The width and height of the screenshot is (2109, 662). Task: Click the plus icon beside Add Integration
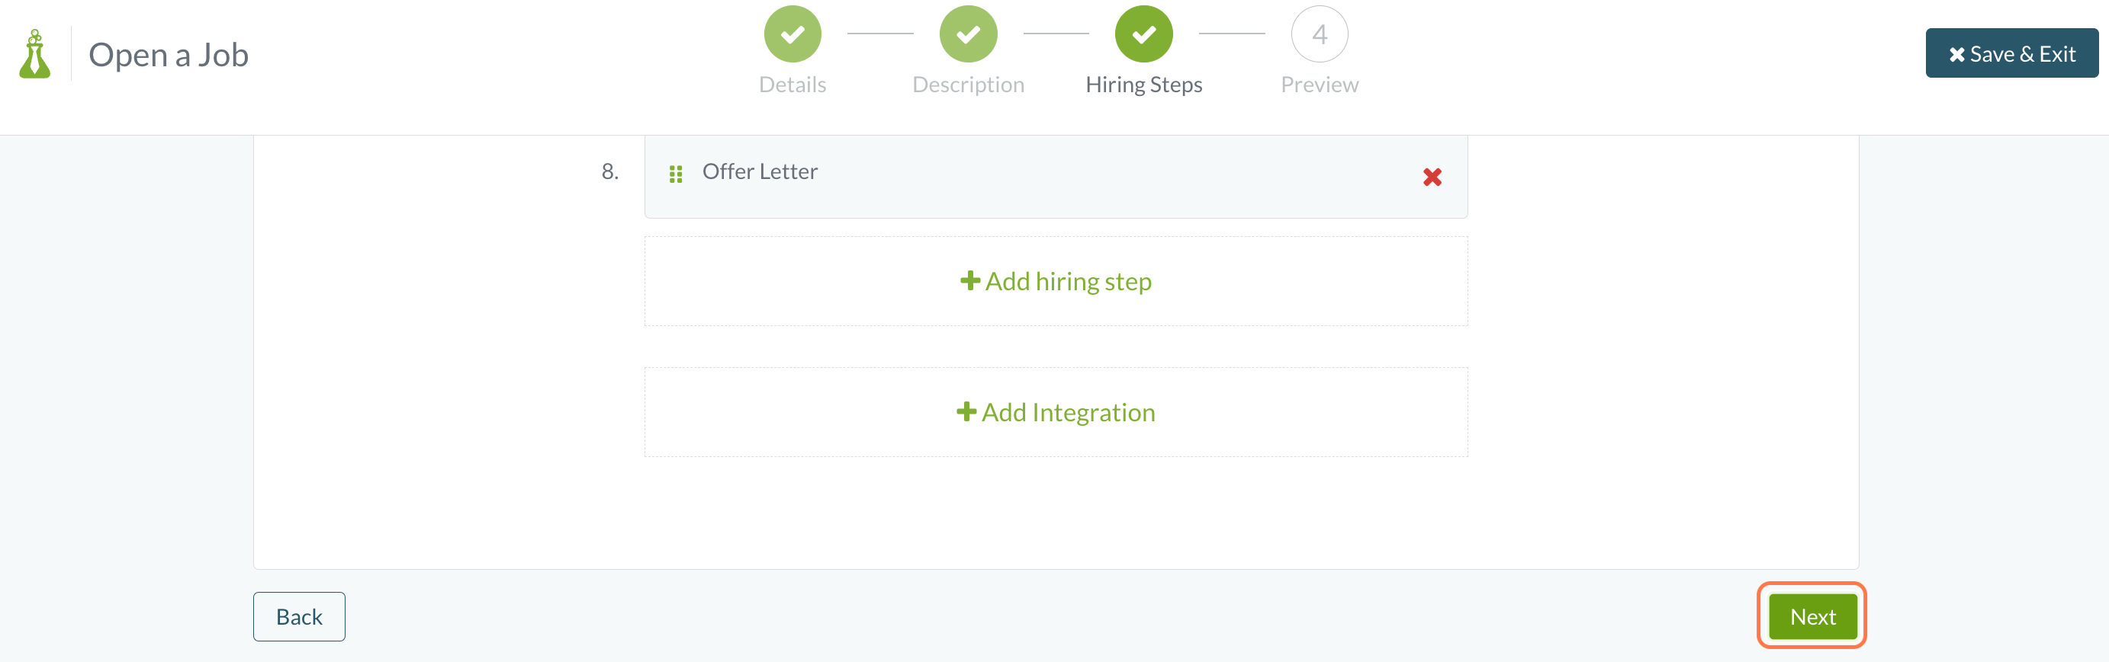click(x=966, y=411)
